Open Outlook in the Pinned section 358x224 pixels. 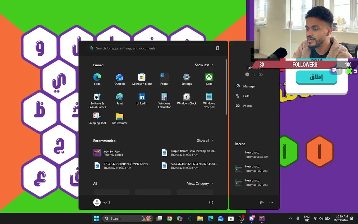click(x=119, y=79)
